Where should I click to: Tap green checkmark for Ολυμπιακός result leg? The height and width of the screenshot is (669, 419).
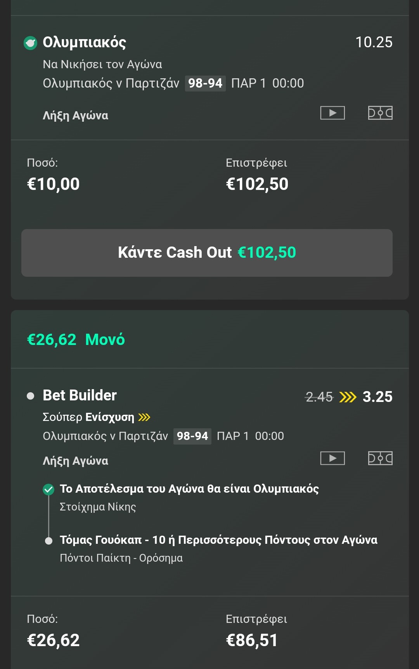coord(48,489)
